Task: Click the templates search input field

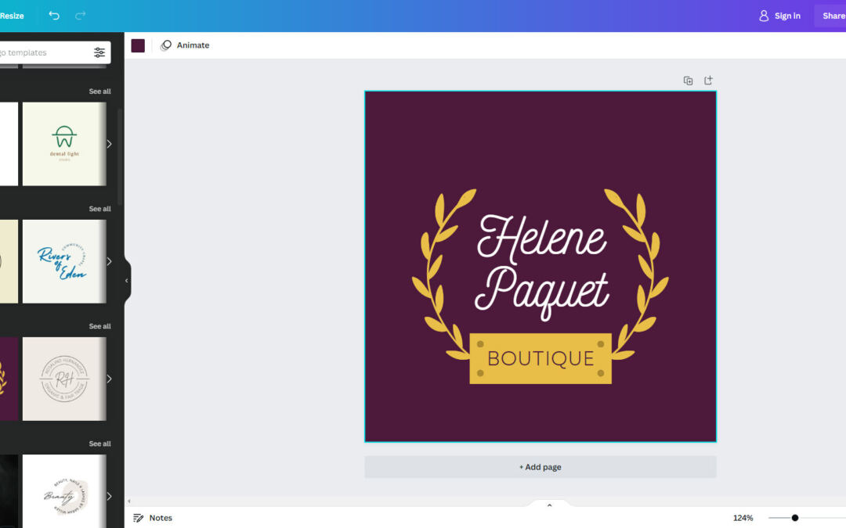Action: click(x=43, y=52)
